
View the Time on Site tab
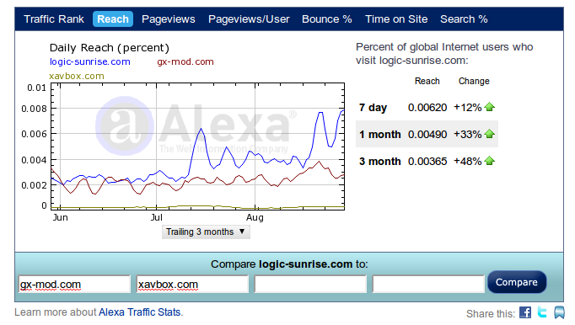[396, 19]
